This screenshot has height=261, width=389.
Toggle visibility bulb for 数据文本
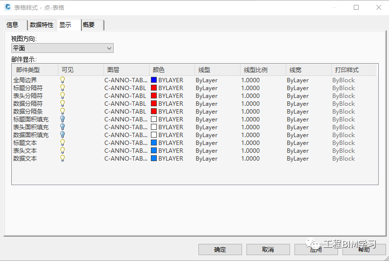[x=63, y=158]
